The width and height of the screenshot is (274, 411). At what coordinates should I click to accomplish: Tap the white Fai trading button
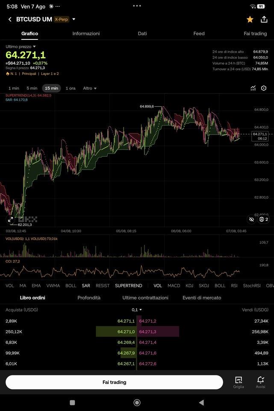(115, 382)
